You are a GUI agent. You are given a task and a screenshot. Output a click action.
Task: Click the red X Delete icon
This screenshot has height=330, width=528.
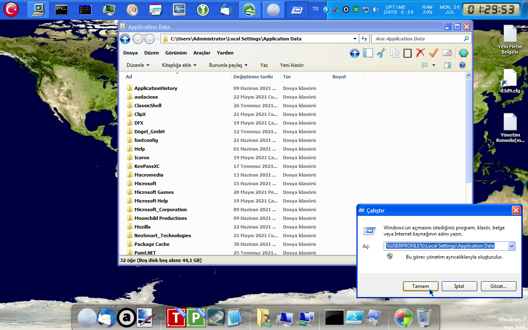tap(420, 53)
